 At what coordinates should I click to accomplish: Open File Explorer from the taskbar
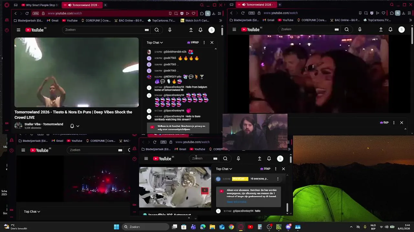pyautogui.click(x=212, y=227)
